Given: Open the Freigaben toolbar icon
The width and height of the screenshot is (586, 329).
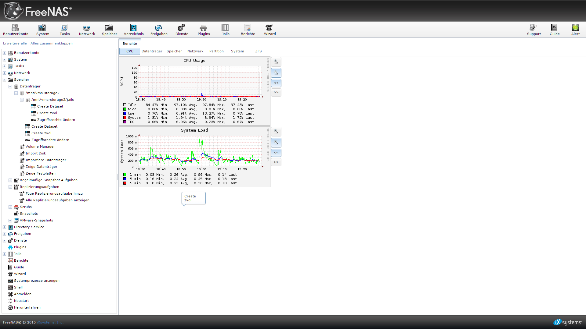Looking at the screenshot, I should [159, 30].
